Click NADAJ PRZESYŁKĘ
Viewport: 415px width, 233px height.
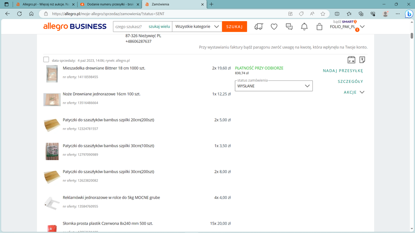point(343,70)
